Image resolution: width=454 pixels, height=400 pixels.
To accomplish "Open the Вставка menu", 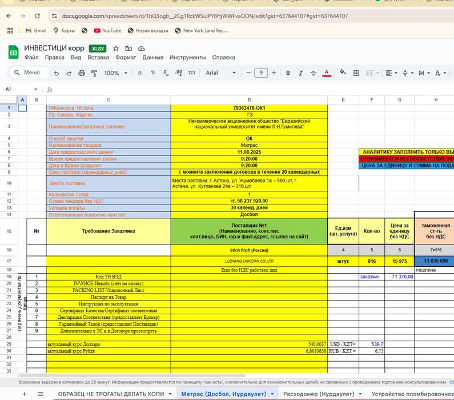I will 98,58.
